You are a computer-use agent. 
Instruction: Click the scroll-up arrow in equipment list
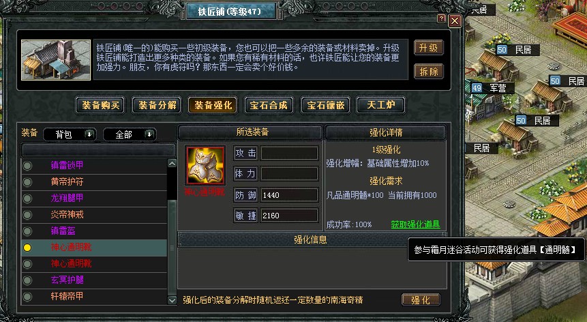point(172,163)
